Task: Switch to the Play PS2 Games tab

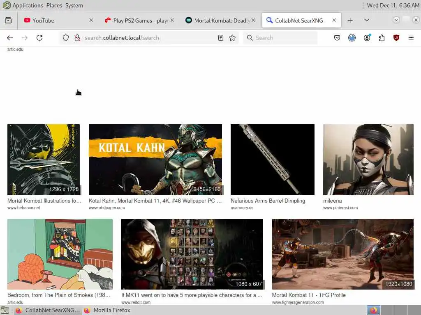Action: click(139, 21)
